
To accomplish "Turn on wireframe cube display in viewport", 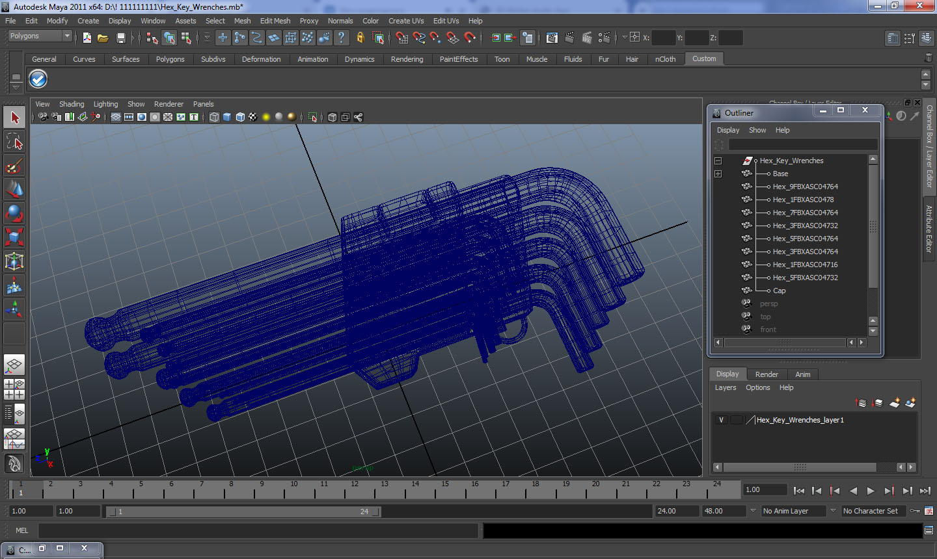I will click(x=214, y=117).
